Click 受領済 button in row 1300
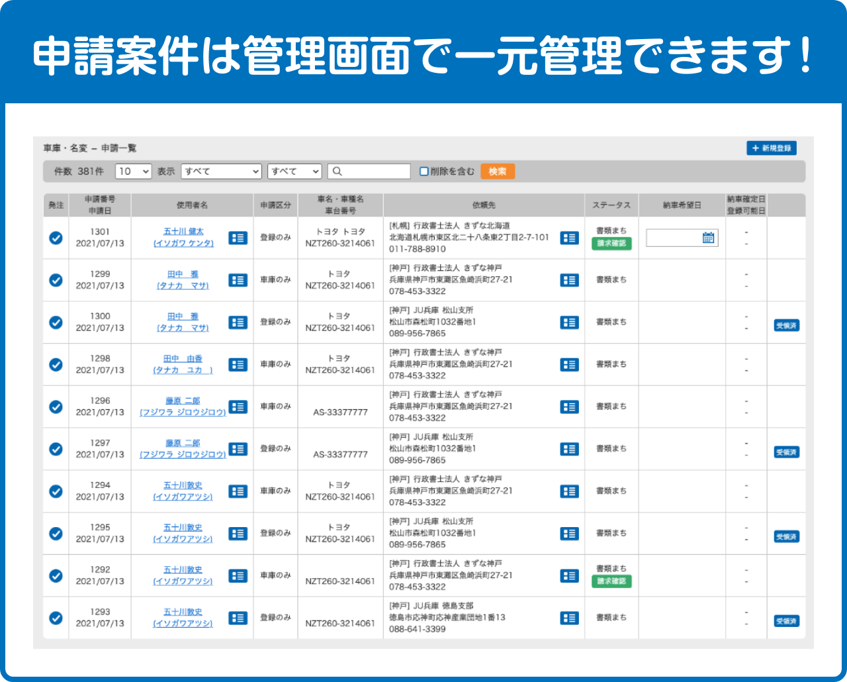This screenshot has height=682, width=847. [x=787, y=326]
